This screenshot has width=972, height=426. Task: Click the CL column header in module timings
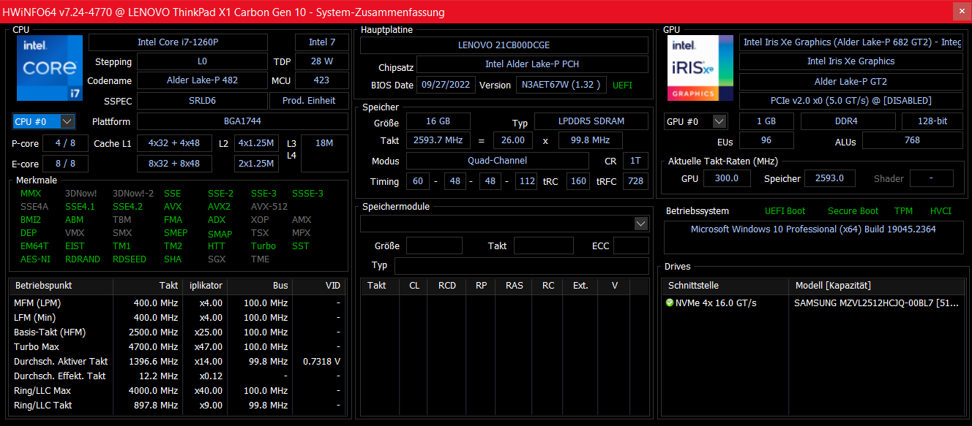click(x=414, y=286)
